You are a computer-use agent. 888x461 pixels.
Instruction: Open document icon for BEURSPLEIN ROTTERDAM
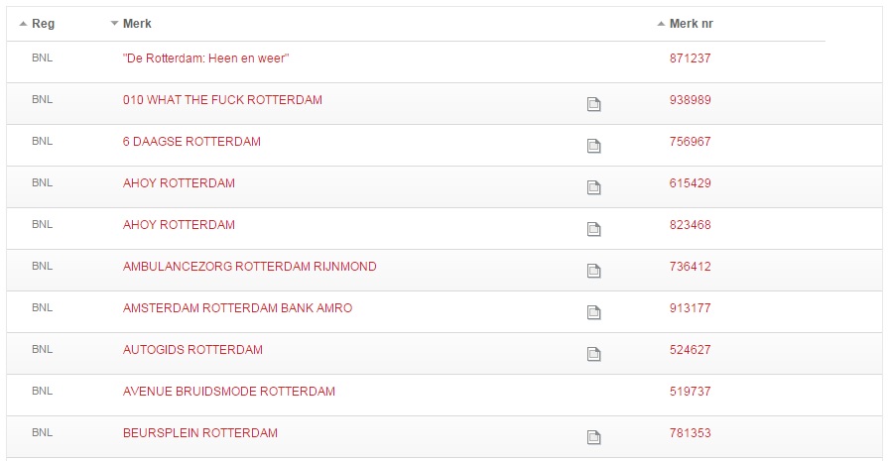pos(593,436)
